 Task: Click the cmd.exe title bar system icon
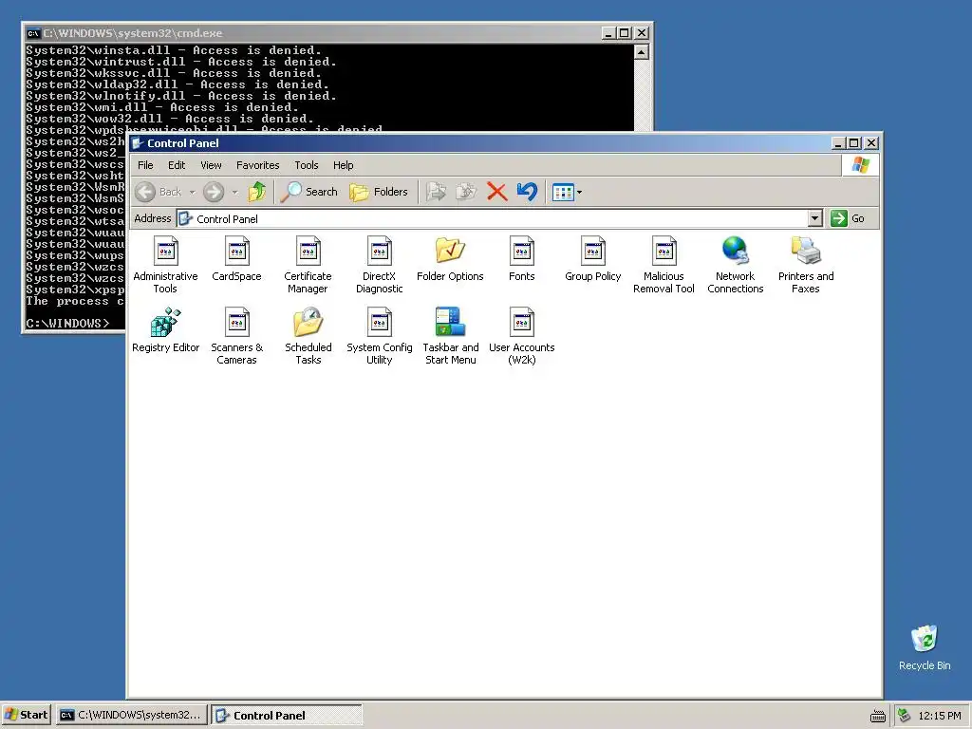coord(33,33)
